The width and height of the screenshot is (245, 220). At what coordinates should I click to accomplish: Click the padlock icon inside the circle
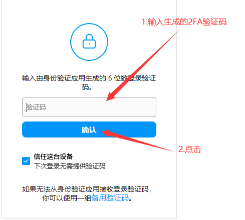coord(89,41)
